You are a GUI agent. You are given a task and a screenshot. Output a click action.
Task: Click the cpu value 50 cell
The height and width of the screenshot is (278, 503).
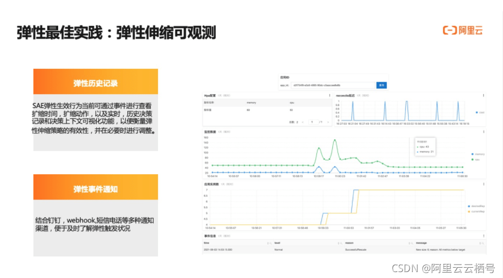pyautogui.click(x=291, y=110)
